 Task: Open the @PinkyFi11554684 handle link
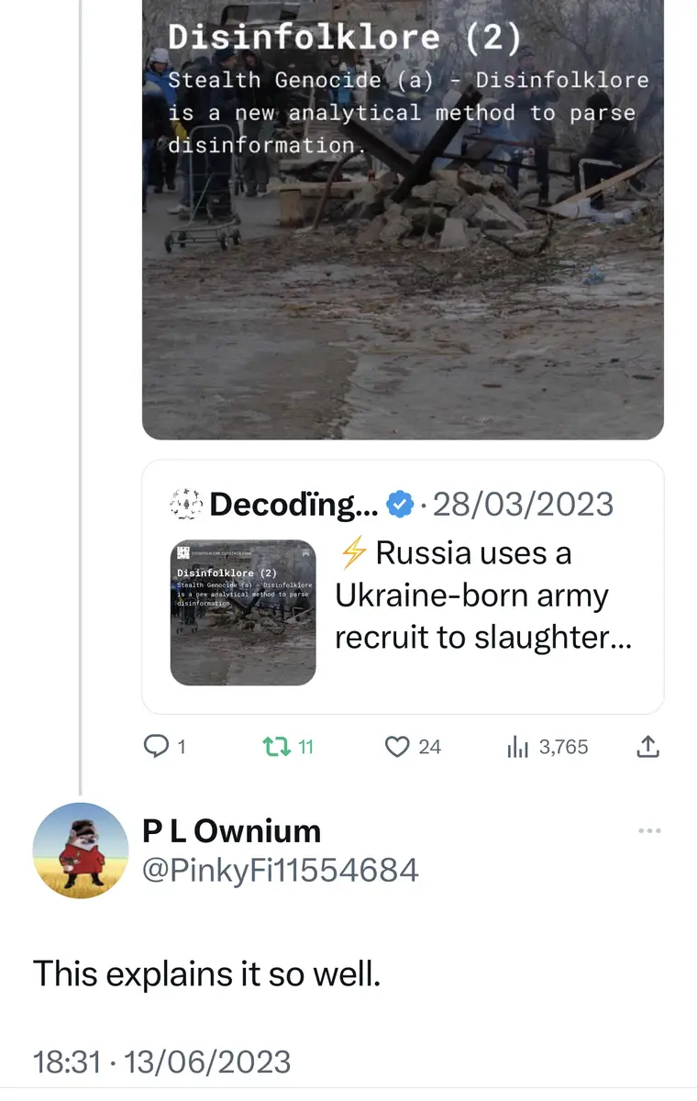click(x=281, y=870)
